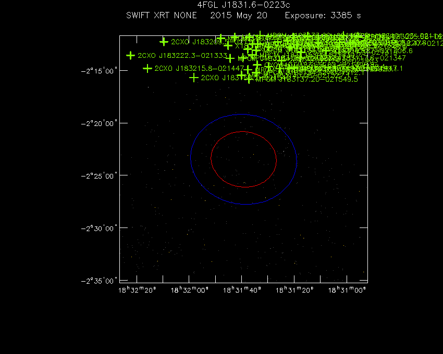Click the source label 2CXO J183215.8-021447
443x354 pixels.
coord(199,68)
